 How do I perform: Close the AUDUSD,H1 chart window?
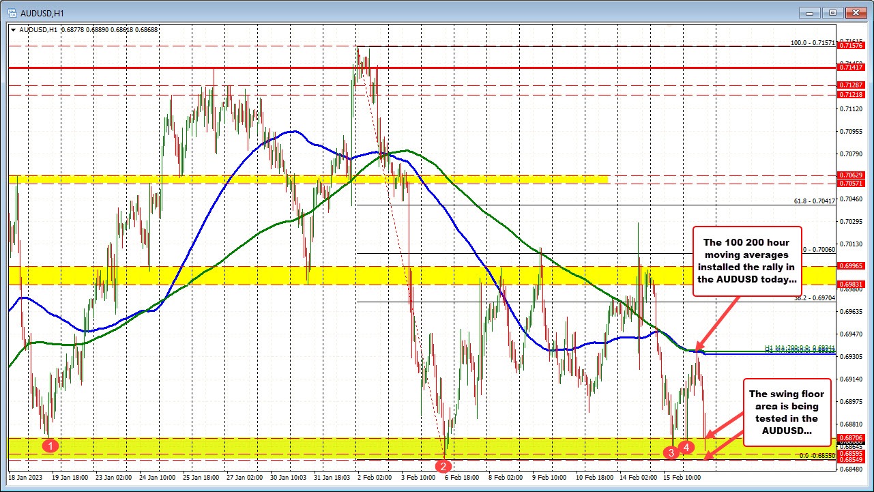[855, 12]
